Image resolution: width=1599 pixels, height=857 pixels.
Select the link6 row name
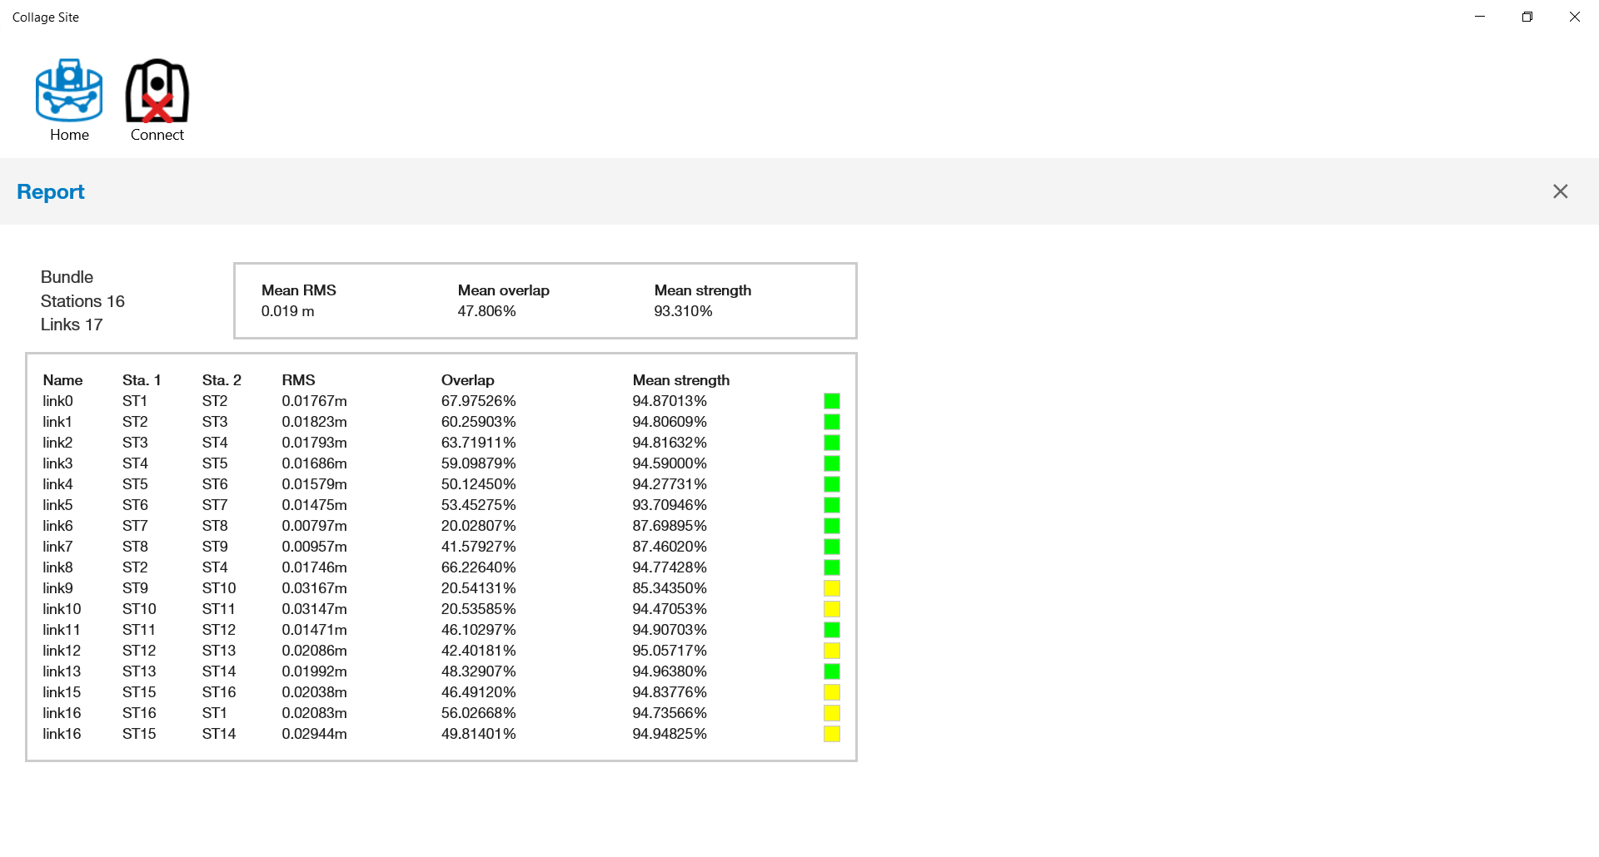[x=57, y=526]
